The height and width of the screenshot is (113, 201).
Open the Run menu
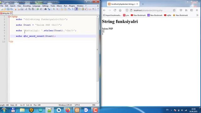65,6
